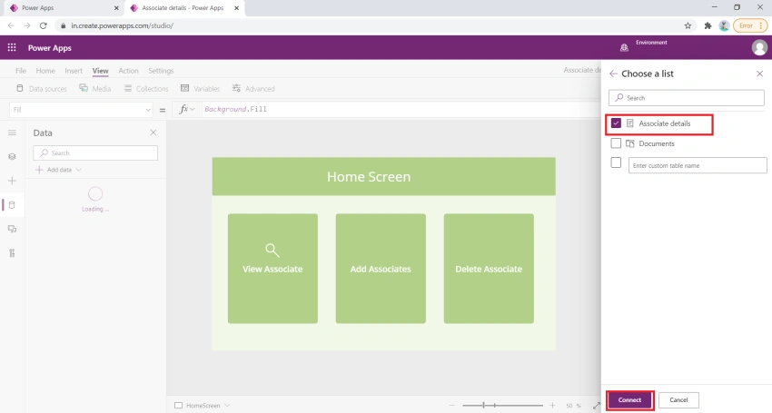
Task: Click the fx formula icon
Action: point(183,109)
